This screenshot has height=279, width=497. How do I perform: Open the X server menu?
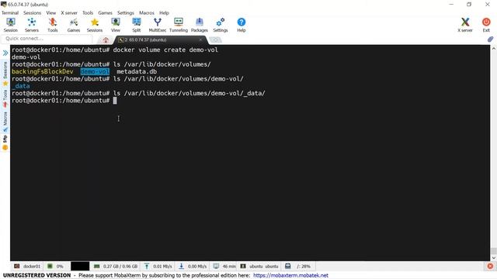69,13
